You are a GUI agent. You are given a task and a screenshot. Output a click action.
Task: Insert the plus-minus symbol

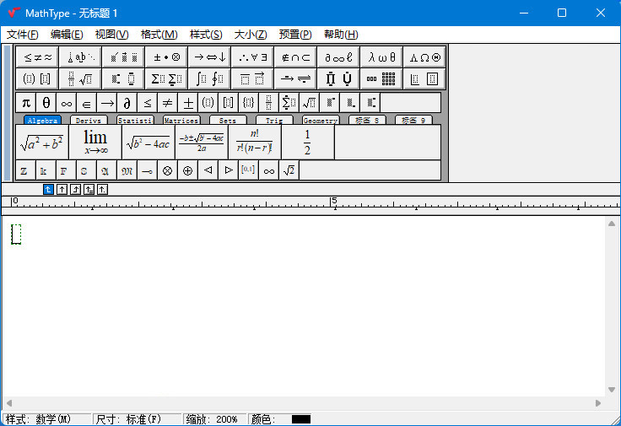click(x=187, y=103)
